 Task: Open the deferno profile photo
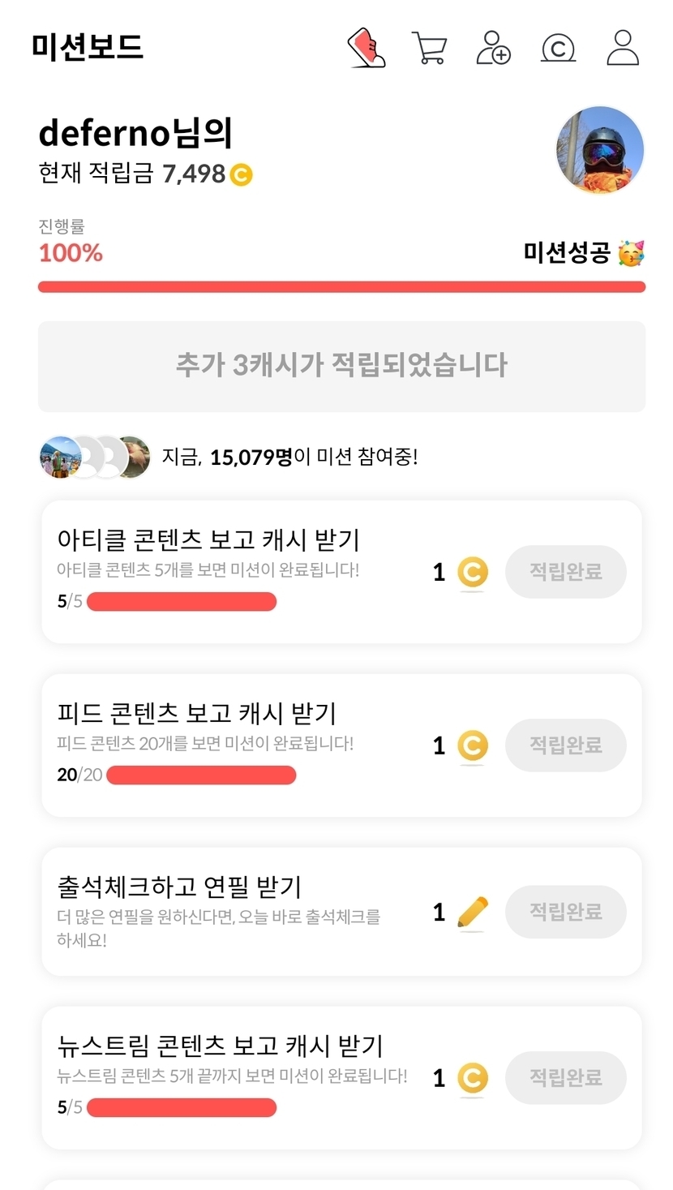(600, 150)
